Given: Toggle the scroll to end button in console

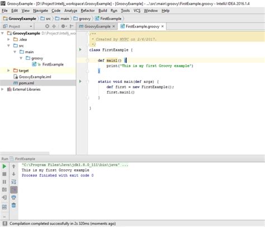Looking at the screenshot, I should pos(13,189).
